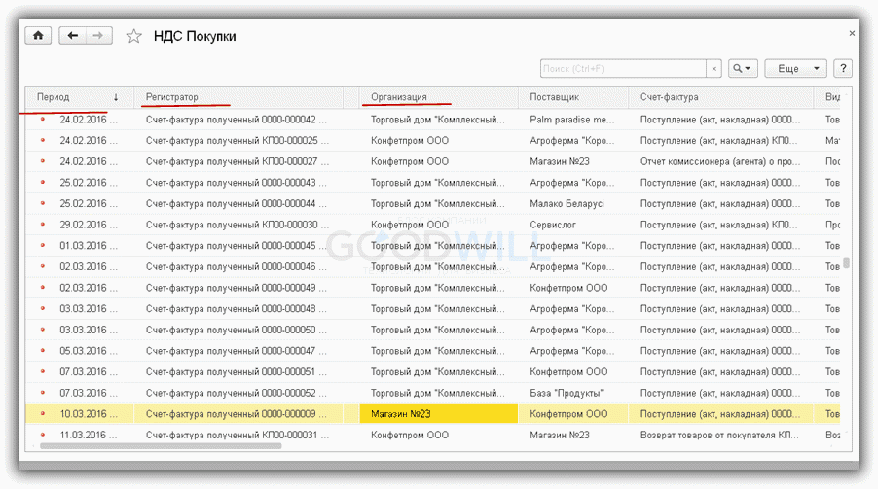Go forward with the right arrow

coord(97,35)
